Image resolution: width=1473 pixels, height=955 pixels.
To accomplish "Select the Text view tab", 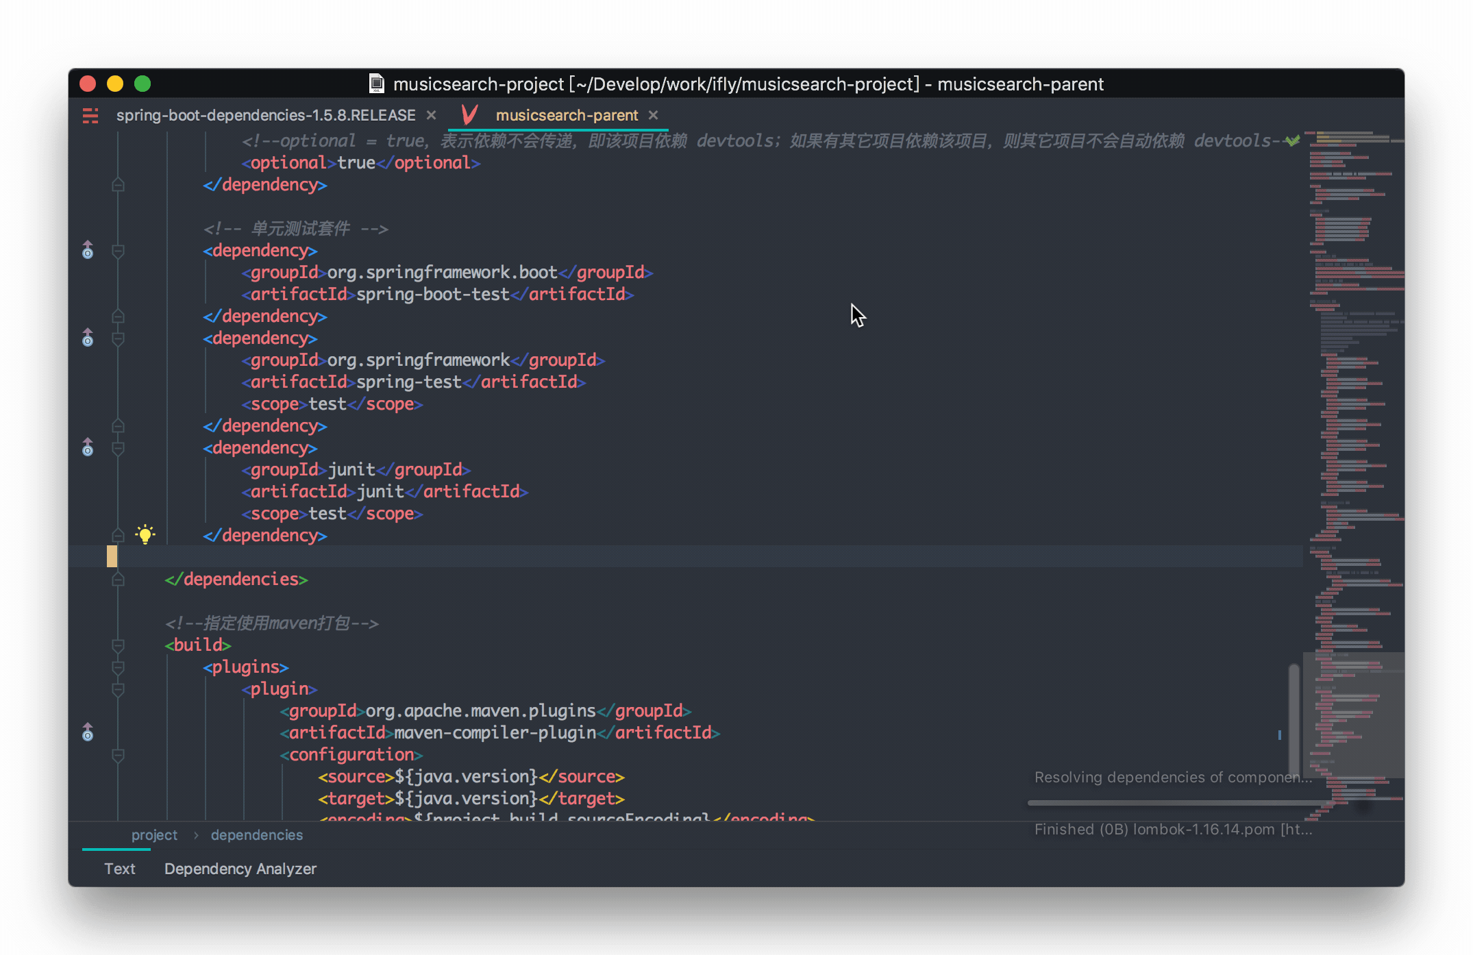I will [x=119, y=869].
